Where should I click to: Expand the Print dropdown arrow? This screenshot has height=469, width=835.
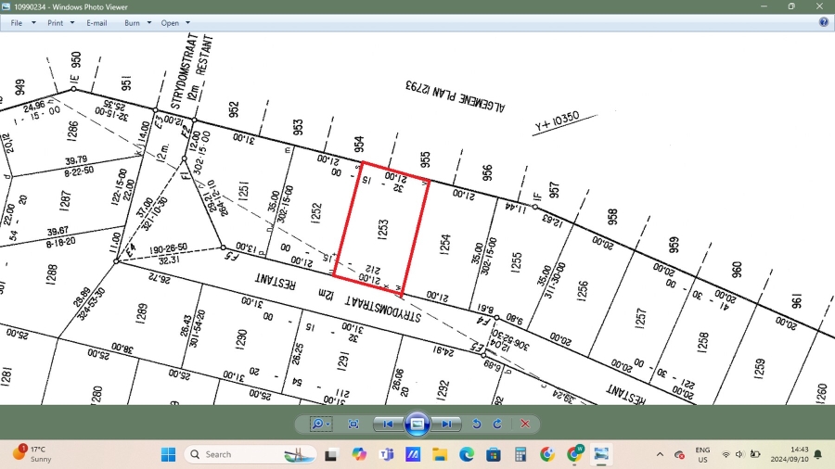[72, 23]
